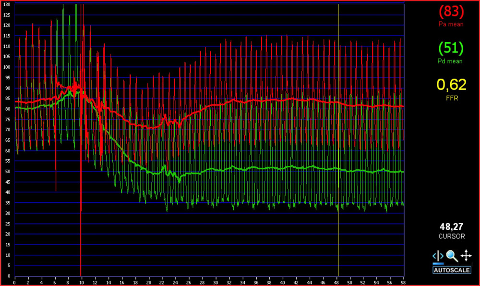The height and width of the screenshot is (286, 480).
Task: Click the green Pd mean value 51
Action: coord(451,48)
